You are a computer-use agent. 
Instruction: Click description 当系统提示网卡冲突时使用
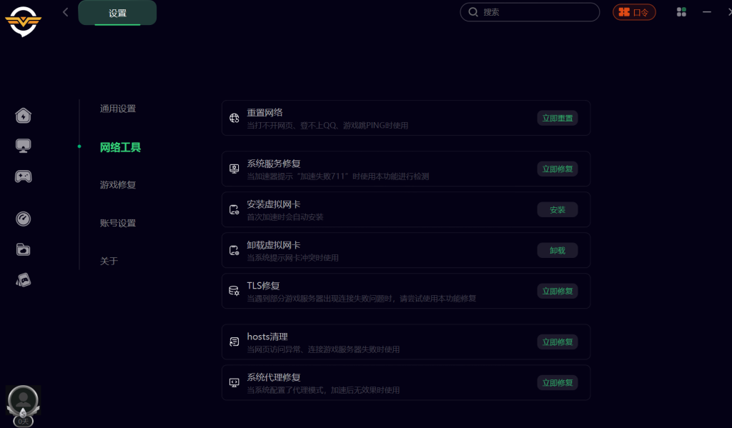point(292,258)
